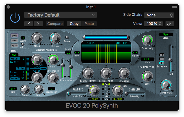Click the Shift LFO Rate knob
This screenshot has width=184, height=117.
[x=118, y=90]
